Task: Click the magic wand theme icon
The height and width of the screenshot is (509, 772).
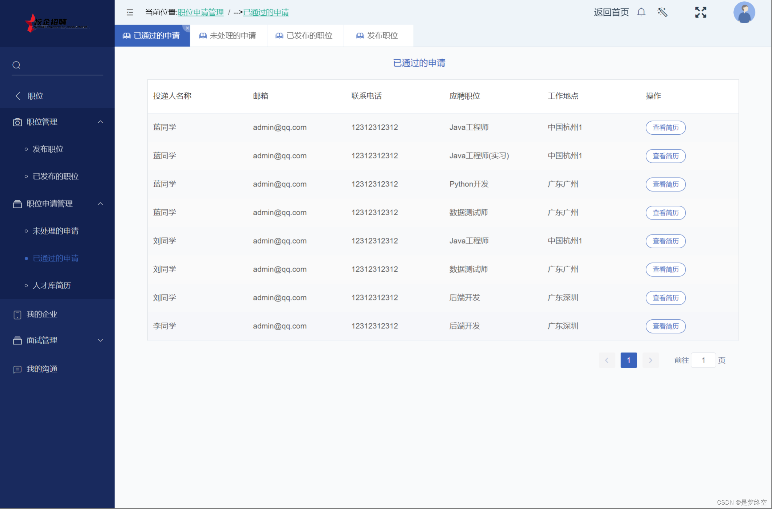Action: (662, 12)
